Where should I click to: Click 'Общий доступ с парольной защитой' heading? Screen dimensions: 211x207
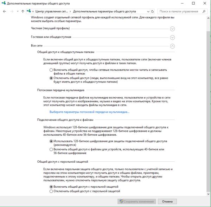[63, 162]
